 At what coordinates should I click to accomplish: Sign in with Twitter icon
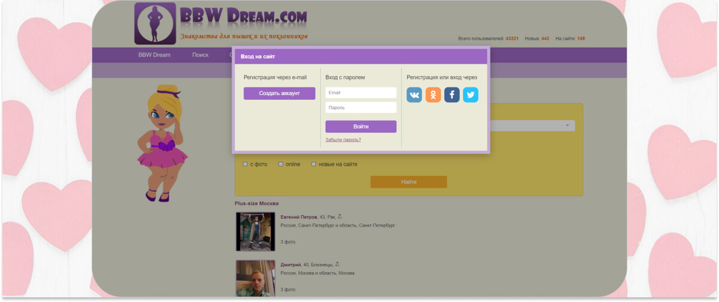470,95
